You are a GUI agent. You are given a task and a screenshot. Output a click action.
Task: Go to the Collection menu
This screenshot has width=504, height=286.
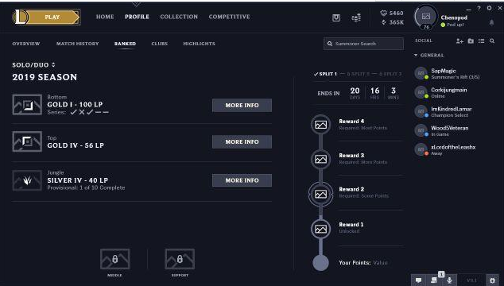[x=179, y=17]
